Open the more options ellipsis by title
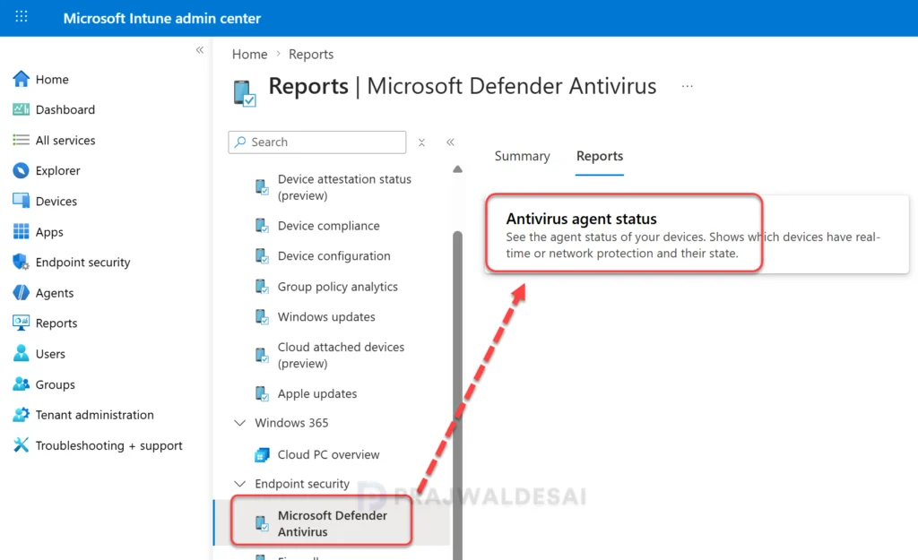Viewport: 918px width, 560px height. (x=688, y=86)
